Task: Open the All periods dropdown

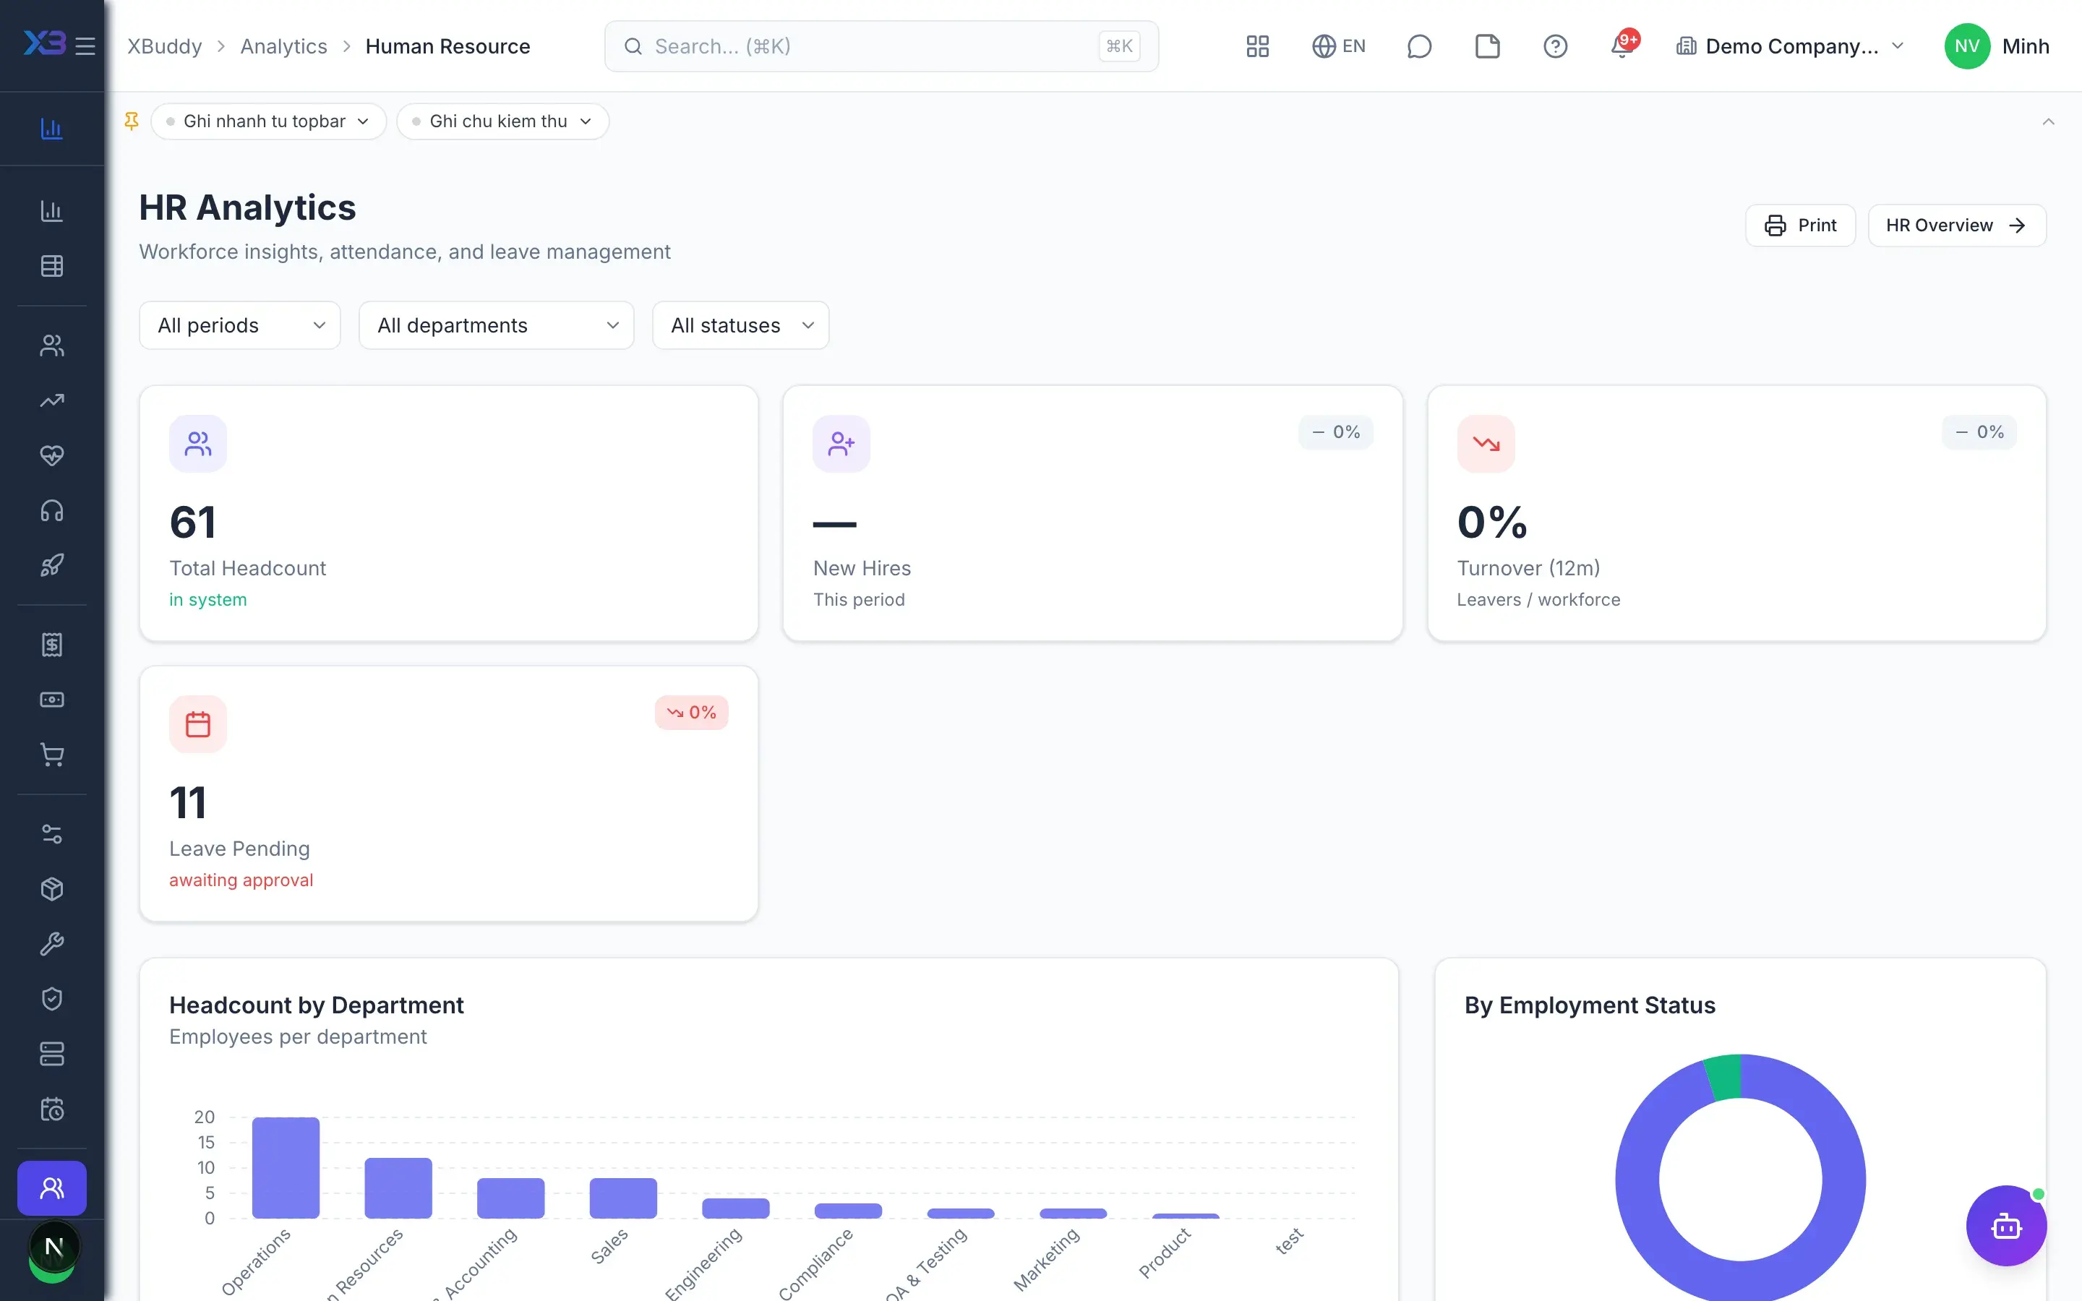Action: click(x=240, y=325)
